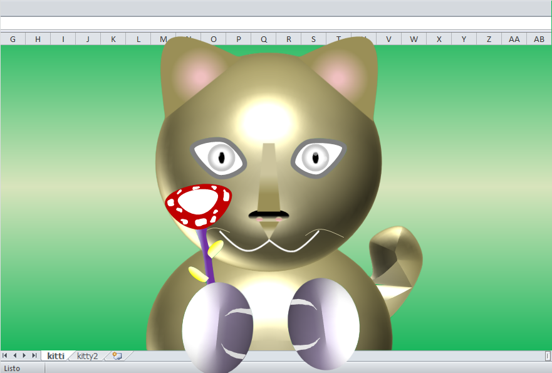
Task: Select column S header
Action: pyautogui.click(x=314, y=39)
